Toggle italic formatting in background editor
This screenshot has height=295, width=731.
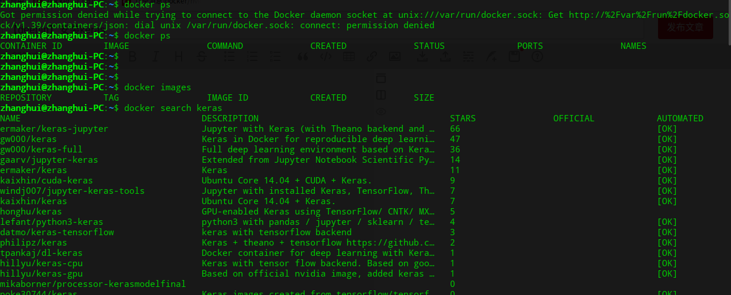[x=155, y=56]
